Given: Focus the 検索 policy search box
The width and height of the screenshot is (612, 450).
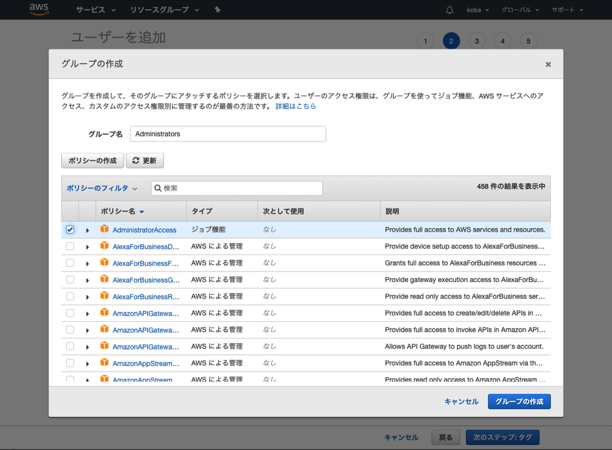Looking at the screenshot, I should 237,188.
